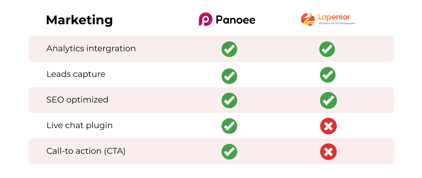Click Panoee's checkmark for Call-to action
This screenshot has width=422, height=178.
229,151
